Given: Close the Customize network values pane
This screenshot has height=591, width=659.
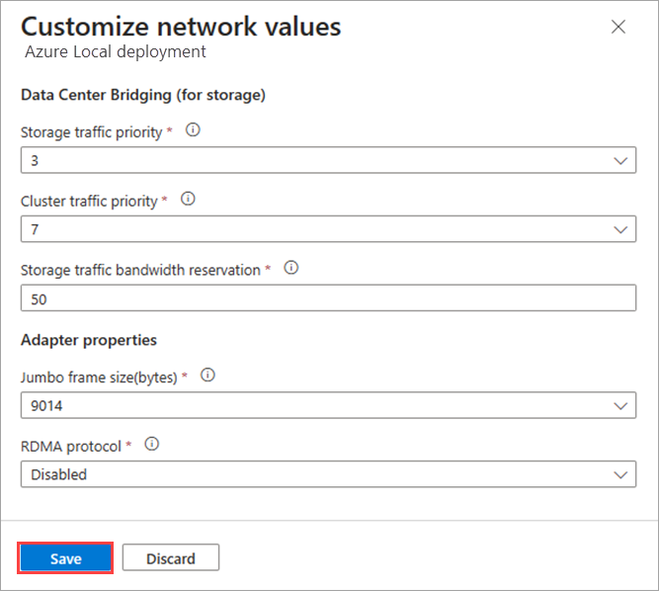Looking at the screenshot, I should click(618, 27).
